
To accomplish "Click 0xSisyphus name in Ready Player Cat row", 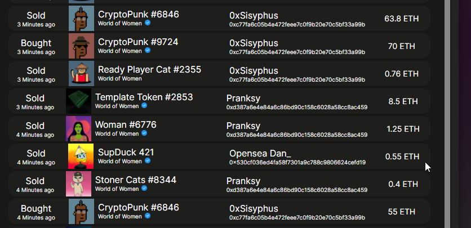I will click(x=254, y=71).
